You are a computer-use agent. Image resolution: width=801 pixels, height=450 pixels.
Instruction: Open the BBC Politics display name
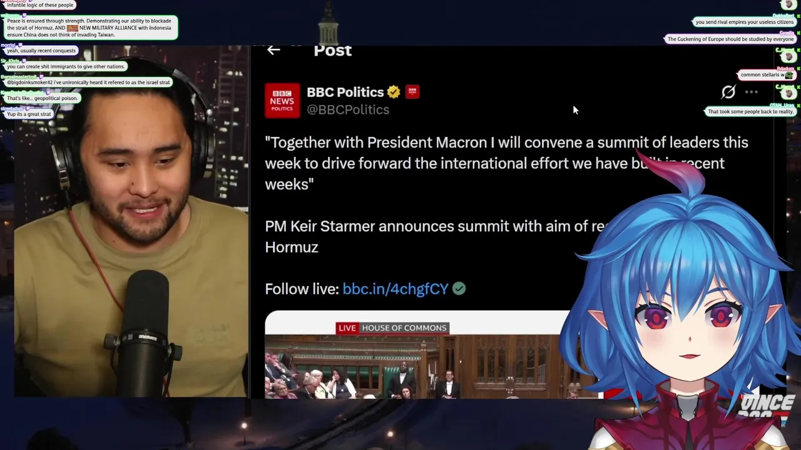click(x=345, y=92)
